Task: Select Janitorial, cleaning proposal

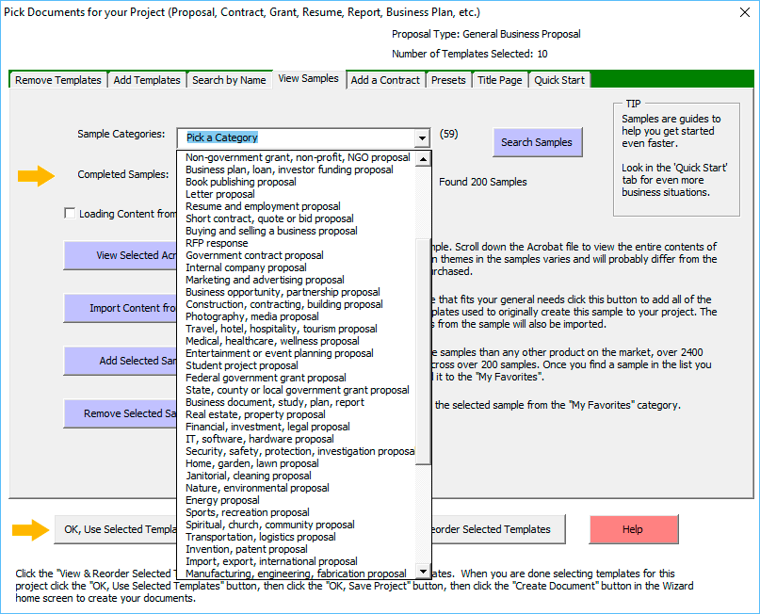Action: pyautogui.click(x=297, y=476)
